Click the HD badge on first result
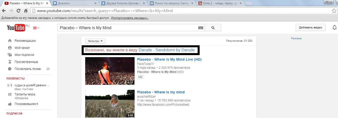The width and height of the screenshot is (338, 118). pos(140,77)
